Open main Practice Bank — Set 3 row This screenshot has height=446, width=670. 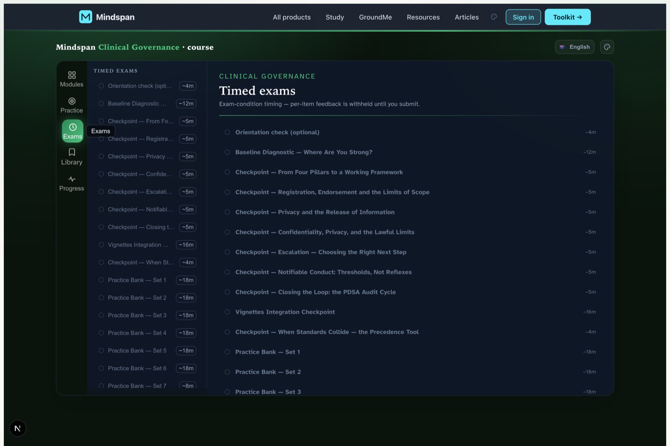410,392
